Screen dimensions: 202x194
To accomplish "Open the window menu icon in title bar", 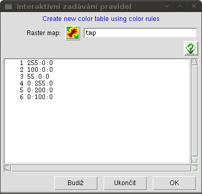I will 8,7.
